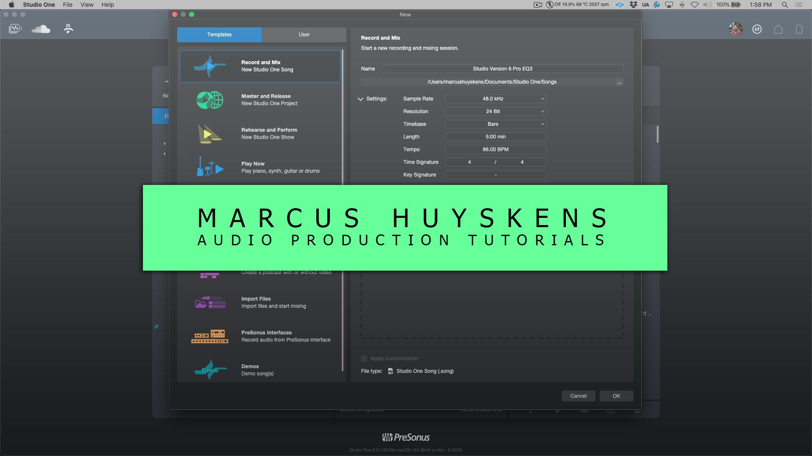
Task: Open the View menu
Action: (87, 5)
